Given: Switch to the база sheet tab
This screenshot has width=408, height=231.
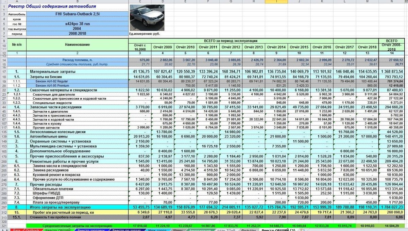Looking at the screenshot, I should 16,230.
